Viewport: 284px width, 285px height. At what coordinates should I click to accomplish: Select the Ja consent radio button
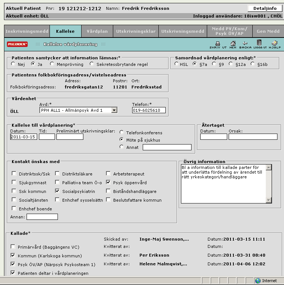coord(33,64)
